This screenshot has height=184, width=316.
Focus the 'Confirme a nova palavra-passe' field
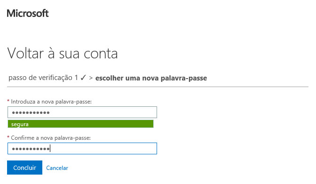point(82,149)
